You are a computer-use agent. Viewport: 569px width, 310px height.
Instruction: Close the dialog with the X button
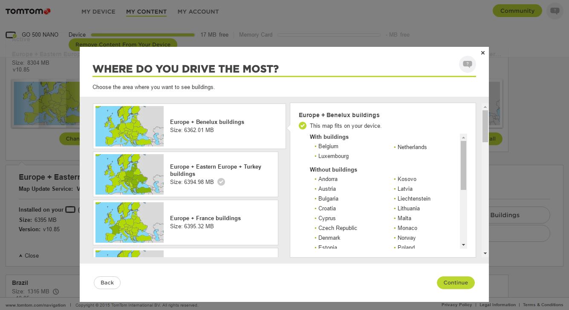coord(482,53)
